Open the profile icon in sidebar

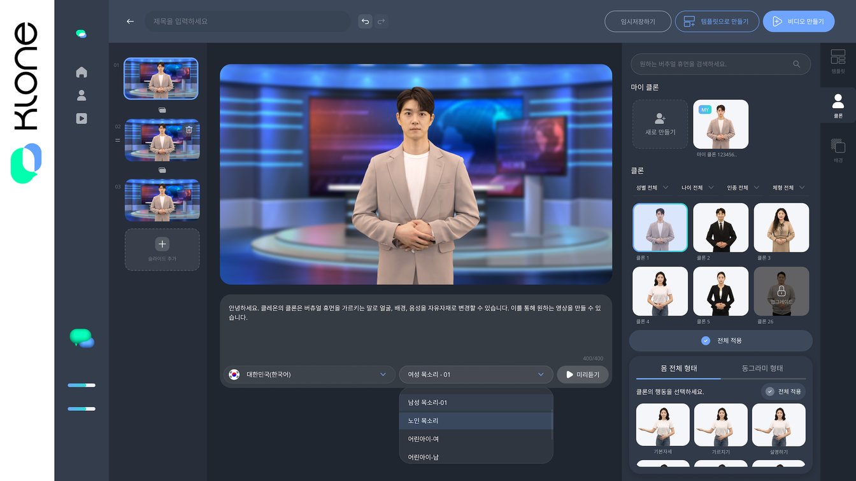pyautogui.click(x=82, y=95)
